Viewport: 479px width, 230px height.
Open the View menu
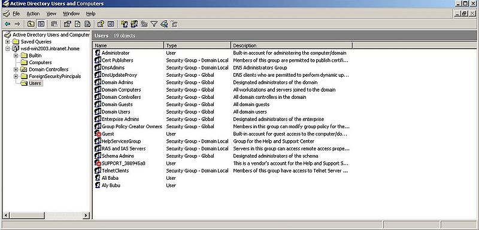(x=51, y=14)
